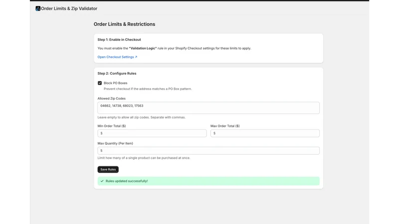Click the Block PO Boxes label text
This screenshot has width=399, height=224.
point(116,83)
